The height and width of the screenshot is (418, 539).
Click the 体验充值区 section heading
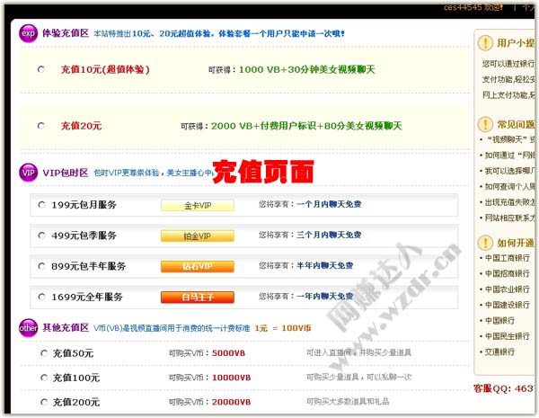pyautogui.click(x=66, y=33)
